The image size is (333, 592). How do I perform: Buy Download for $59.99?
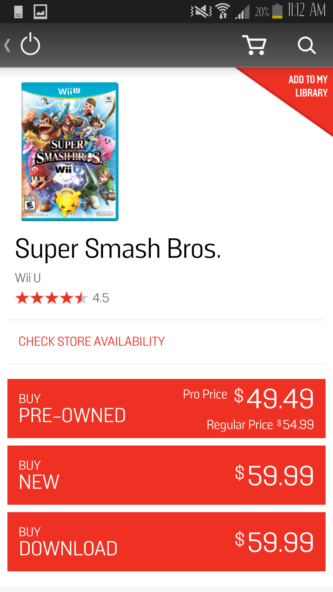click(x=166, y=542)
